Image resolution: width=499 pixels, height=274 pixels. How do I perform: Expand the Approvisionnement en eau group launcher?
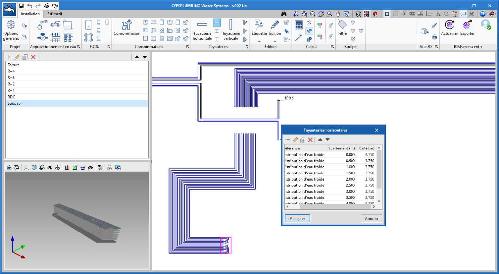pos(78,47)
